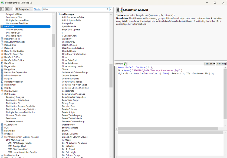The width and height of the screenshot is (227, 158).
Task: Click the back arrow navigation icon
Action: click(7, 9)
